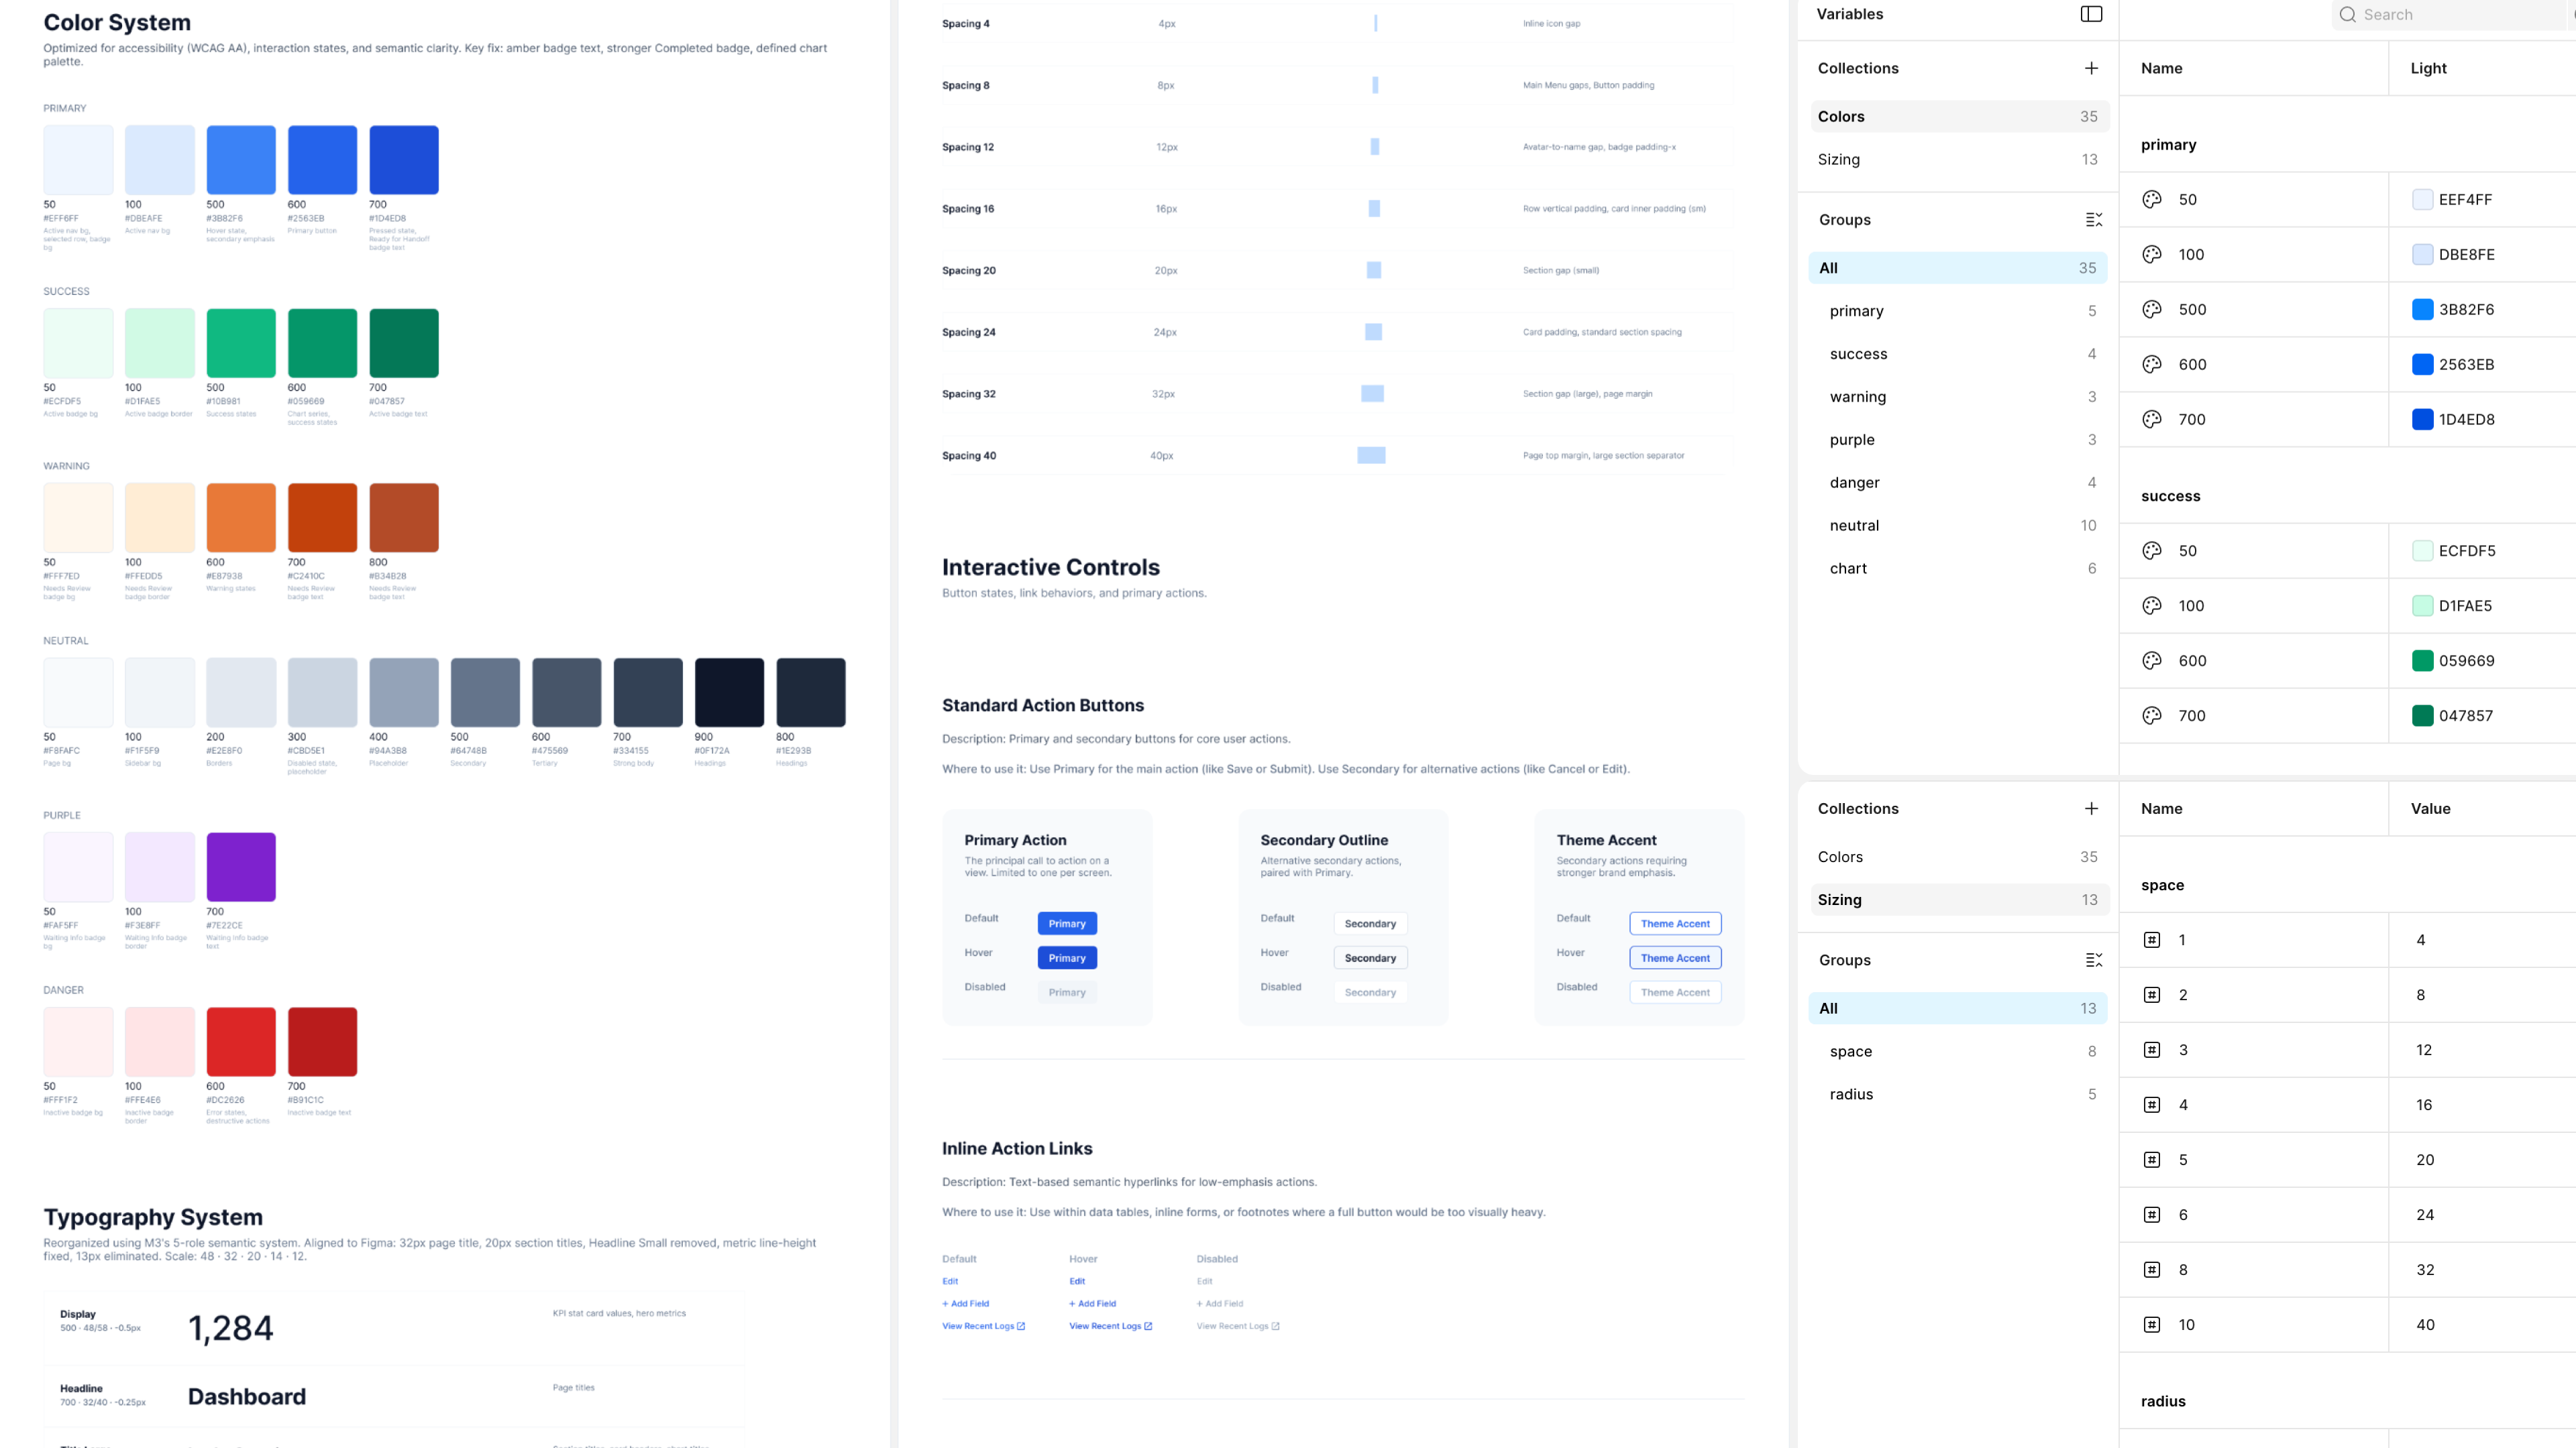Open the primary group in Groups list
This screenshot has width=2576, height=1448.
tap(1958, 311)
